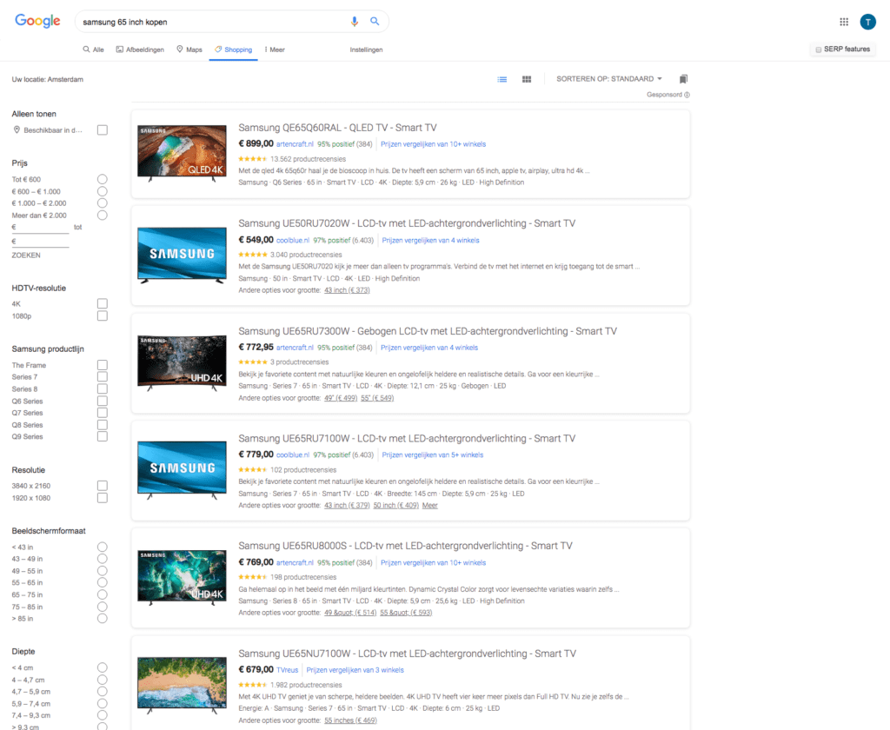Select 55" (€ 549) size option

pyautogui.click(x=377, y=398)
